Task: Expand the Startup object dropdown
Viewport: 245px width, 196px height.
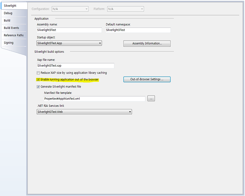Action: coord(69,43)
